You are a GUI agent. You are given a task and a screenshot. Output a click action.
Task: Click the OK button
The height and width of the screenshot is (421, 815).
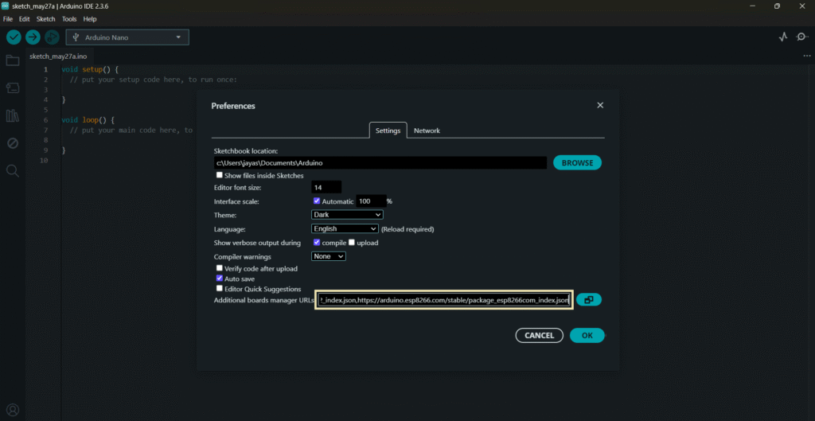587,335
